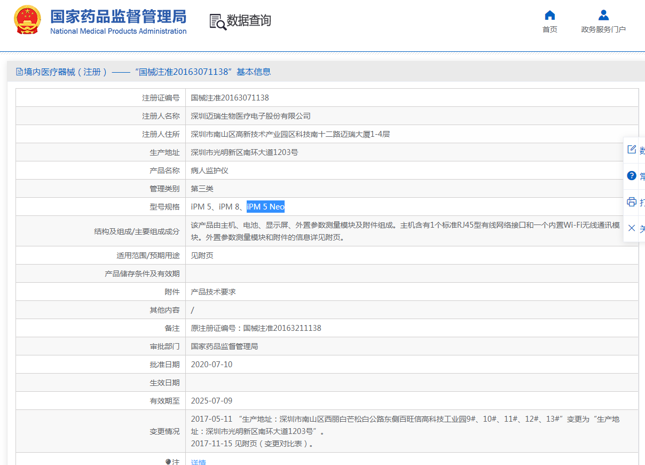
Task: Click the 管理类别 label
Action: coord(164,189)
